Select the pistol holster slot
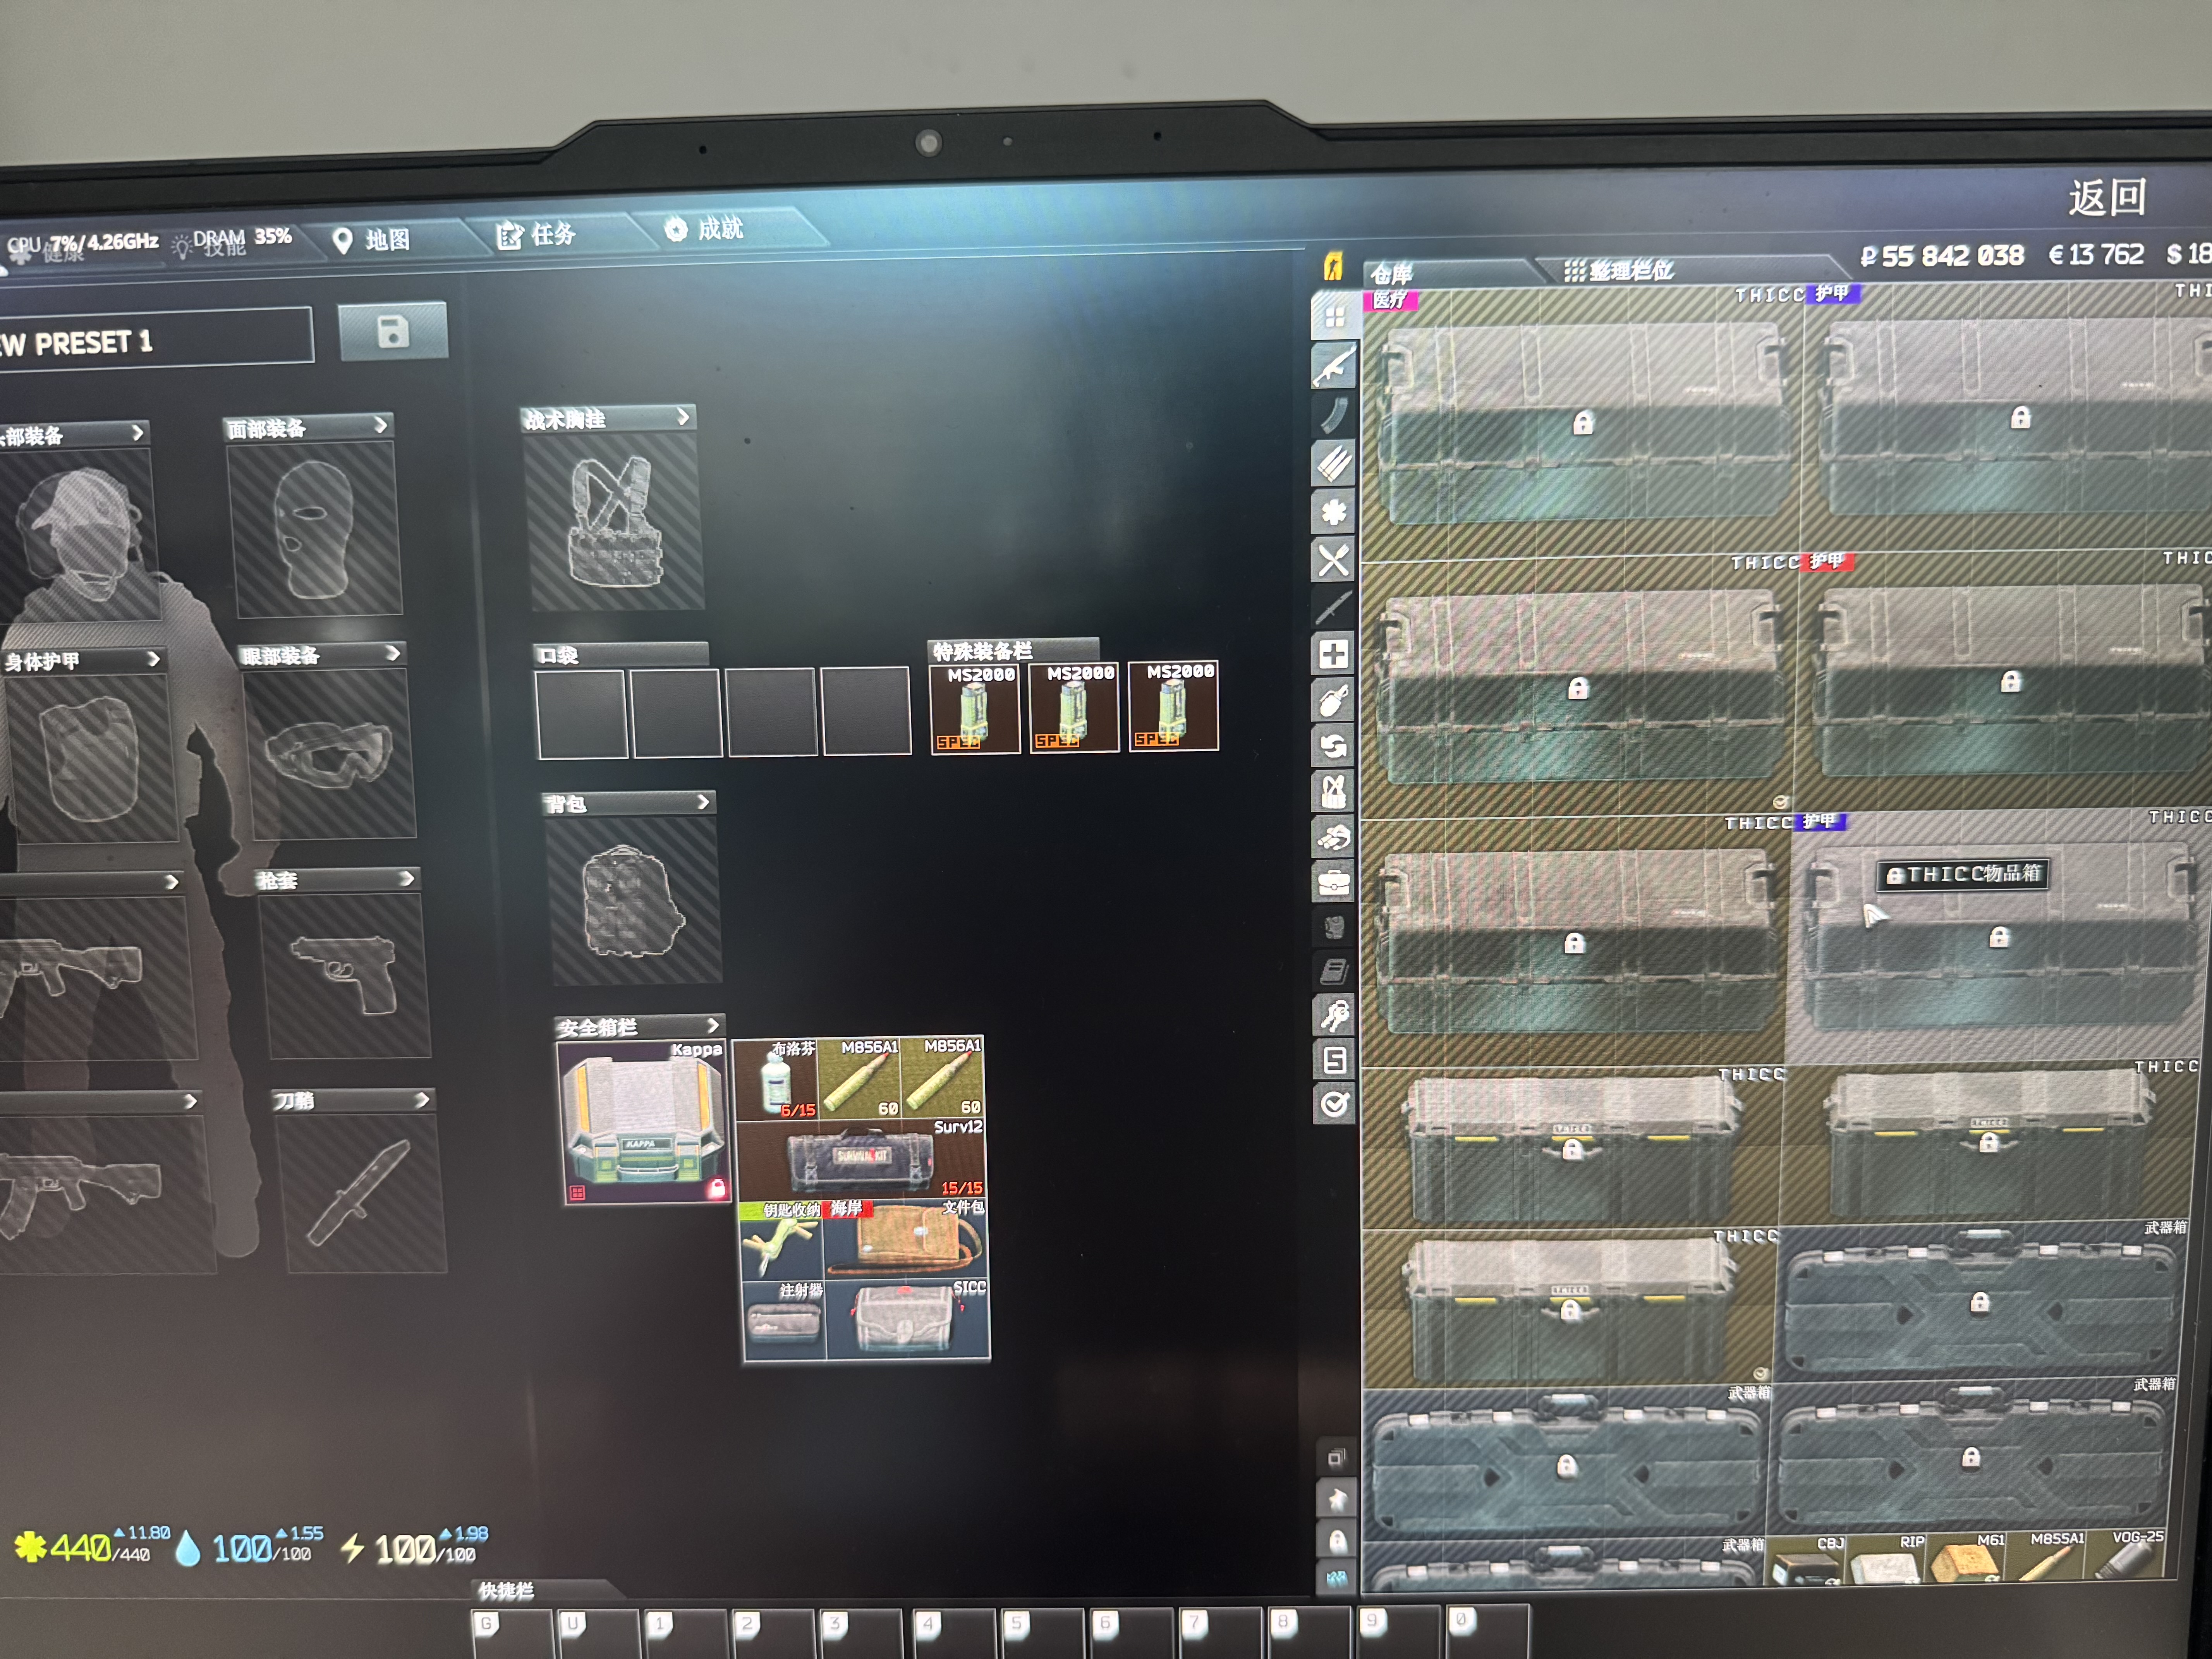The width and height of the screenshot is (2212, 1659). pos(345,975)
